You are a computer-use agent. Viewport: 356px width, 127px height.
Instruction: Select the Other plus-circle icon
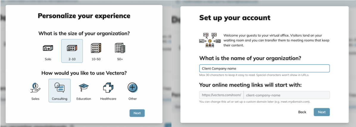click(x=132, y=87)
